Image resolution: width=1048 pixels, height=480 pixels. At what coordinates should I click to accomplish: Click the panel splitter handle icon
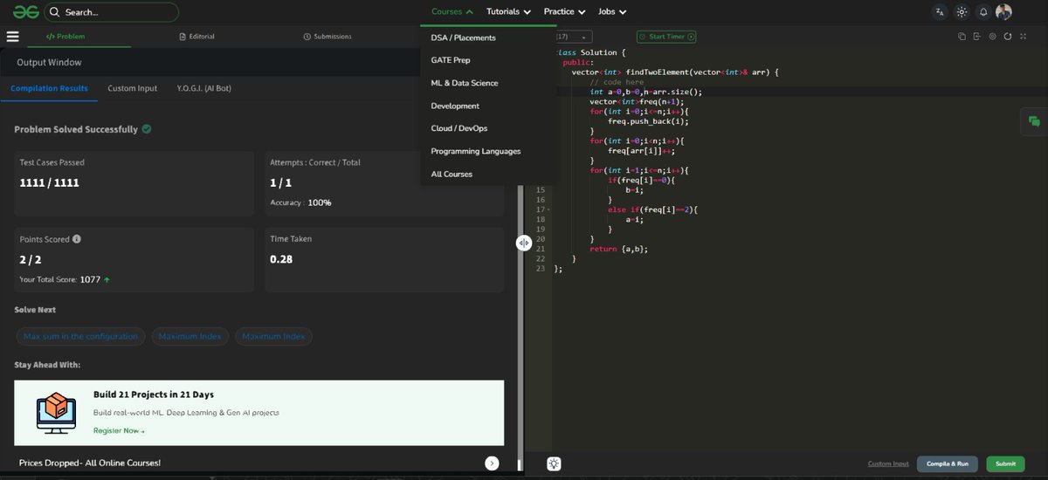[524, 243]
